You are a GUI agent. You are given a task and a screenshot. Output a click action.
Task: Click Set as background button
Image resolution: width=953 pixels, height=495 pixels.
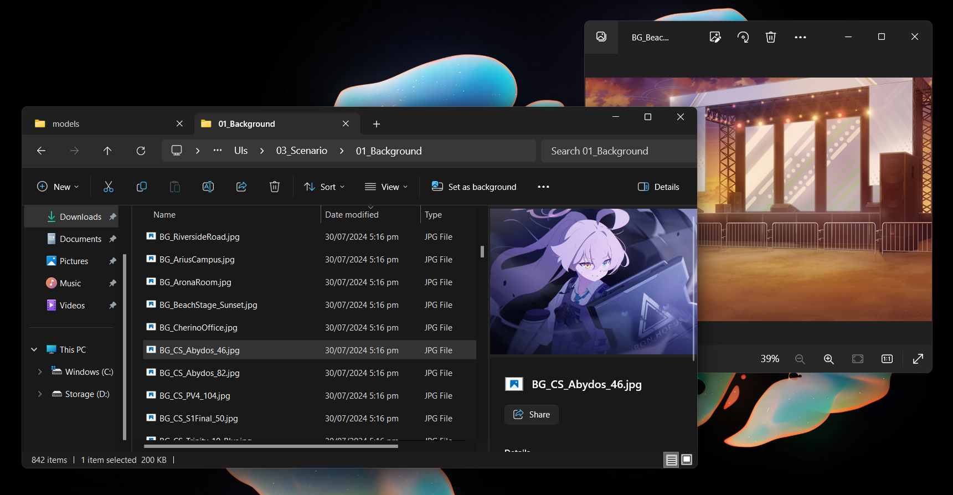click(x=474, y=187)
